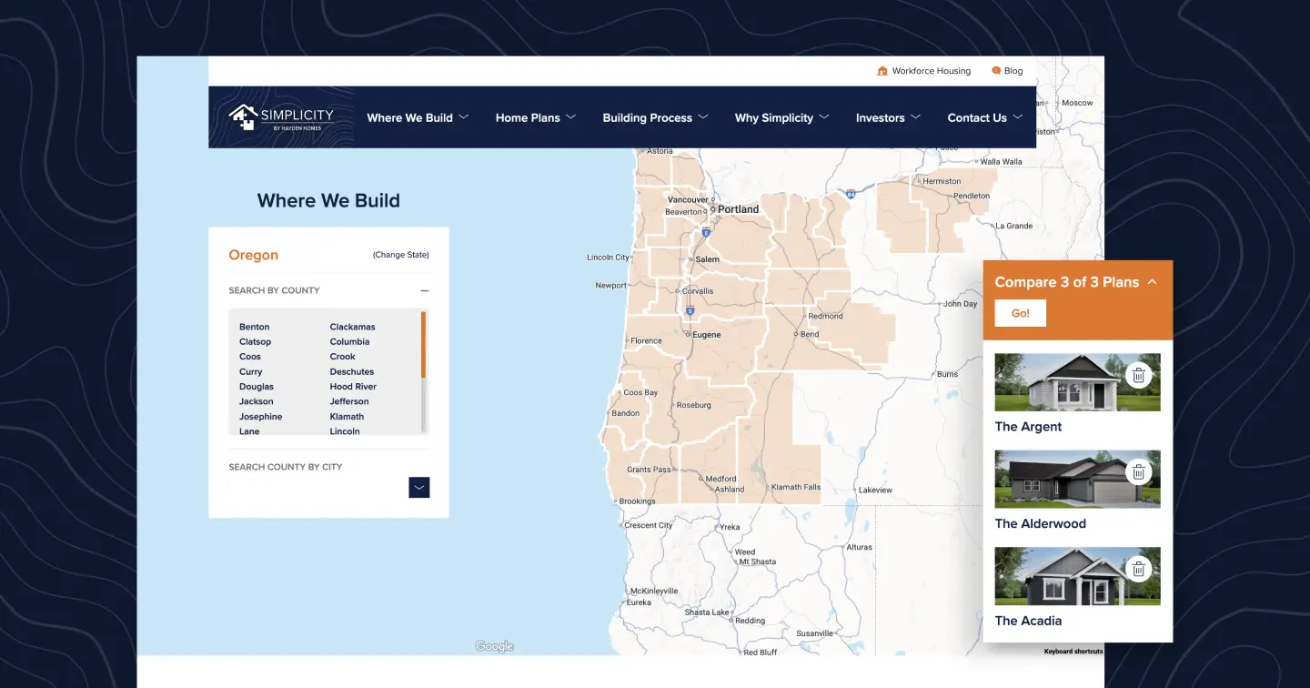Expand the Why Simplicity dropdown chevron

826,117
